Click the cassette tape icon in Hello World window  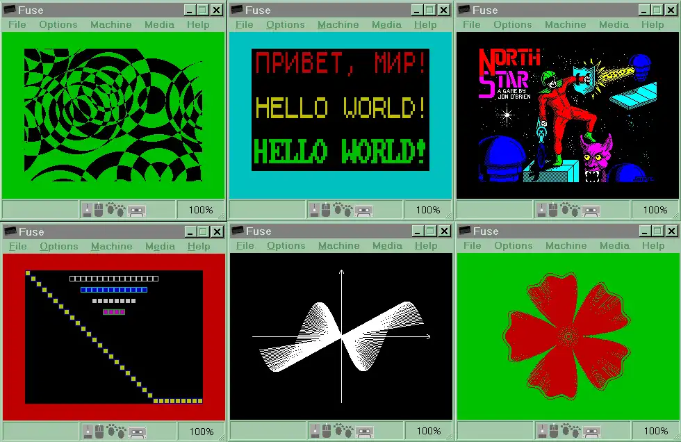pyautogui.click(x=363, y=211)
